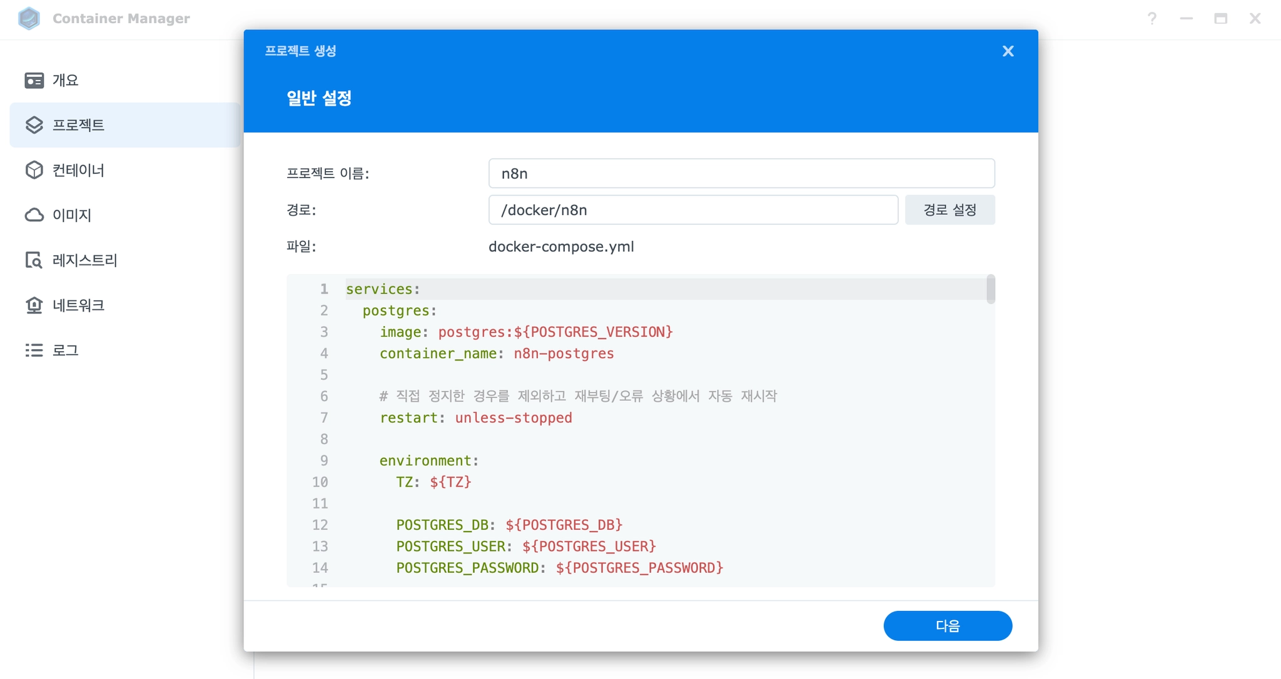
Task: Place cursor on the postgres: line
Action: (400, 310)
